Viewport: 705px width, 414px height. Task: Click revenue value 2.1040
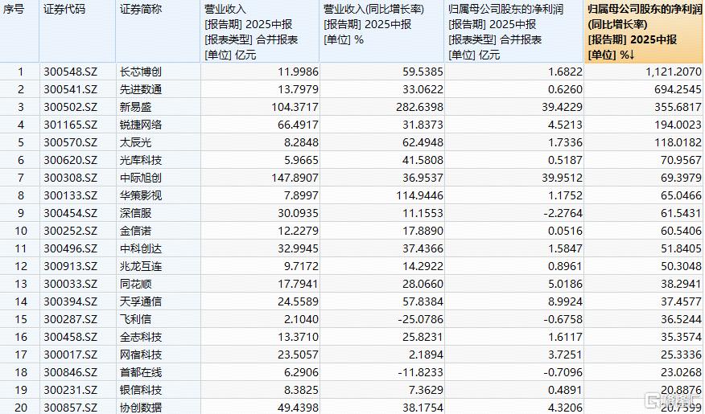[301, 320]
